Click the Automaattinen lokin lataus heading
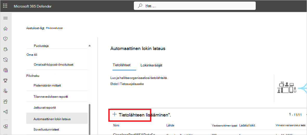 (138, 48)
